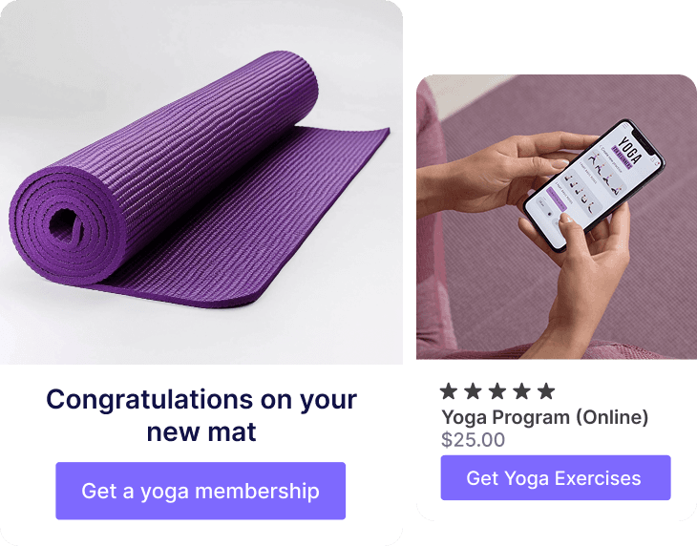Click the word 'Exercises' on purple button
The height and width of the screenshot is (546, 697).
[598, 478]
